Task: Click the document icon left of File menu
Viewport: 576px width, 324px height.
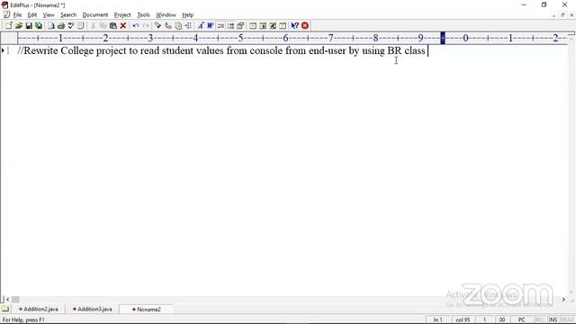Action: pyautogui.click(x=6, y=14)
